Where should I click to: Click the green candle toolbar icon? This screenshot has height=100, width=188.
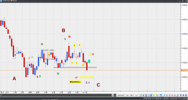click(143, 95)
